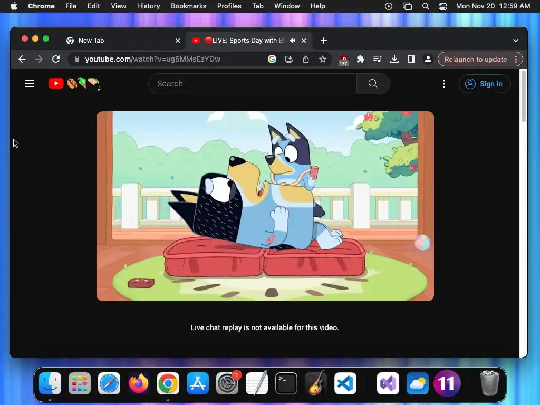The image size is (540, 405).
Task: Open Chrome downloads icon
Action: 394,59
